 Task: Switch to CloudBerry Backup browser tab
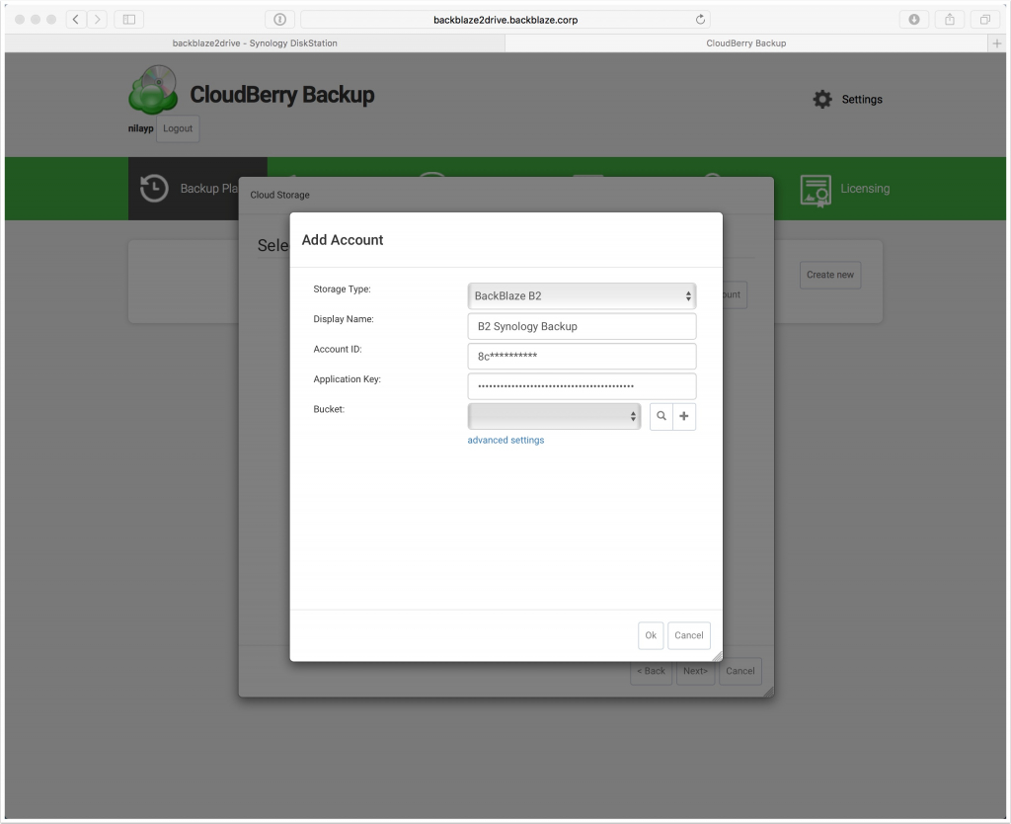746,43
